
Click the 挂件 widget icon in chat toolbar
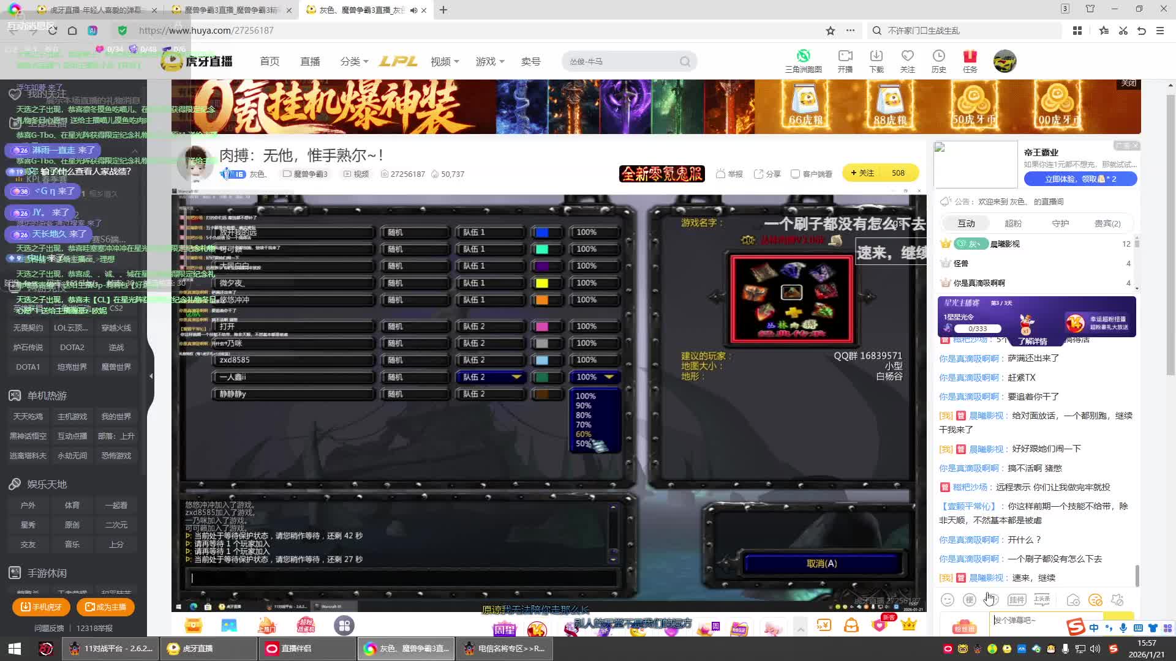coord(1017,600)
